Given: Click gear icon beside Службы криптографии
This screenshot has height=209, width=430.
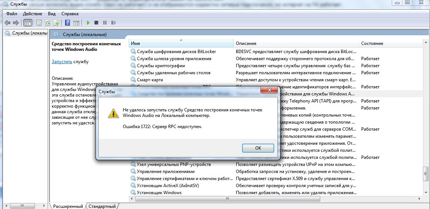Looking at the screenshot, I should [x=133, y=66].
